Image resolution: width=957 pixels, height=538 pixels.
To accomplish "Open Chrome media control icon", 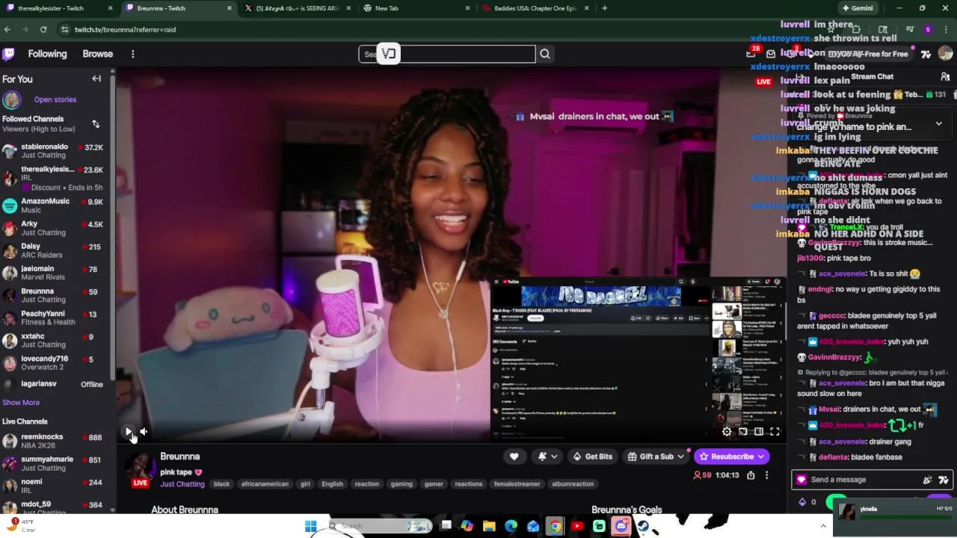I will click(x=910, y=29).
